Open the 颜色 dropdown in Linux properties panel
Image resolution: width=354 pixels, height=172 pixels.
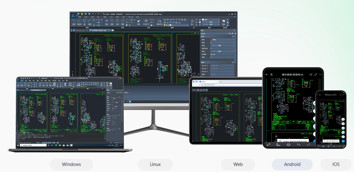[222, 40]
